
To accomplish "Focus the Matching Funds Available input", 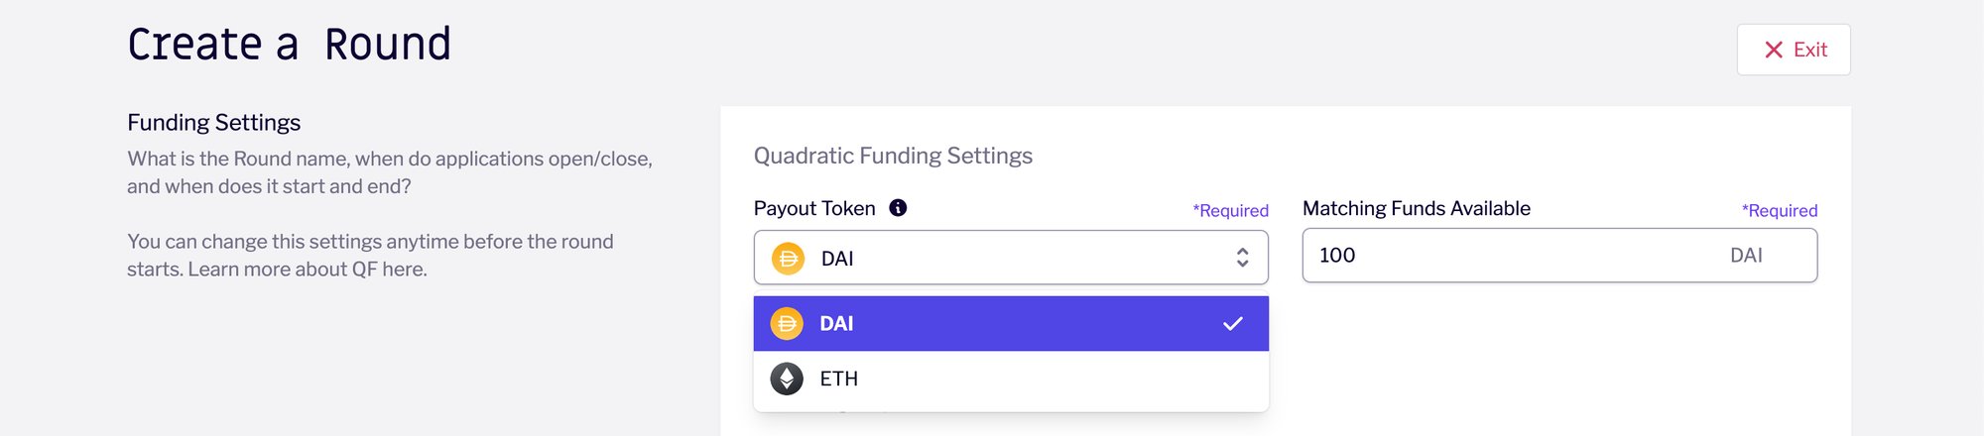I will 1559,256.
